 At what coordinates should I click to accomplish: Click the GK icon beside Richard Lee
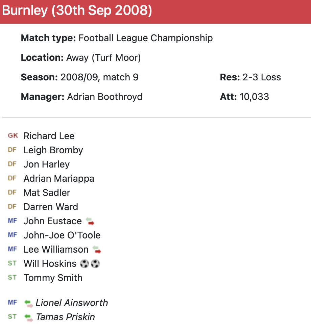click(x=13, y=136)
